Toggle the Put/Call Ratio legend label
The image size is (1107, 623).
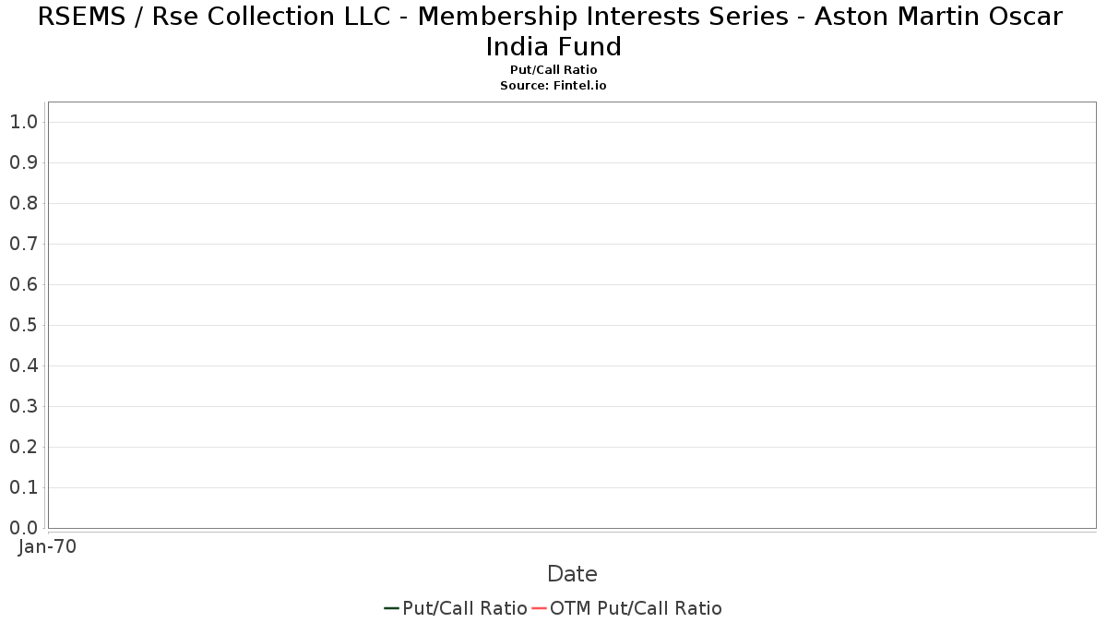click(x=465, y=608)
